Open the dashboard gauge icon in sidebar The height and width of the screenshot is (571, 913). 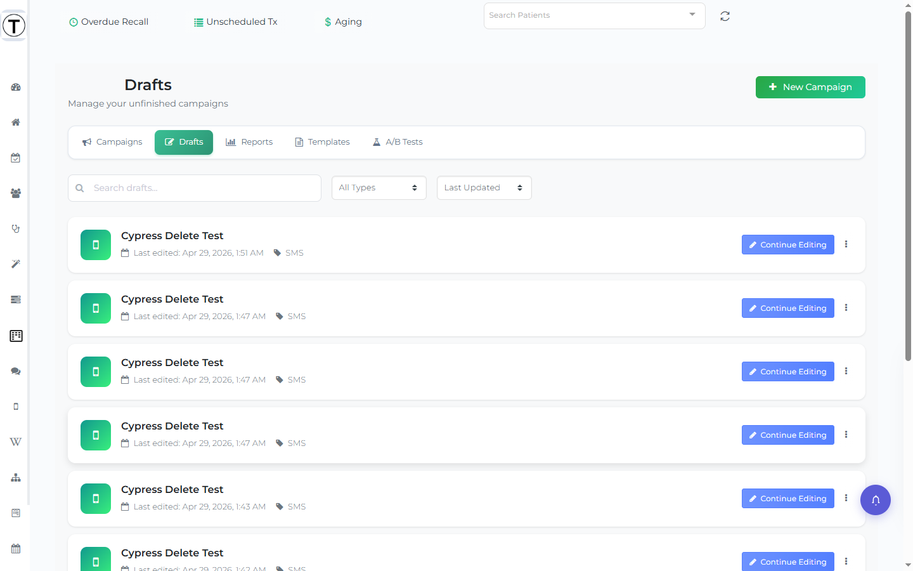point(16,87)
